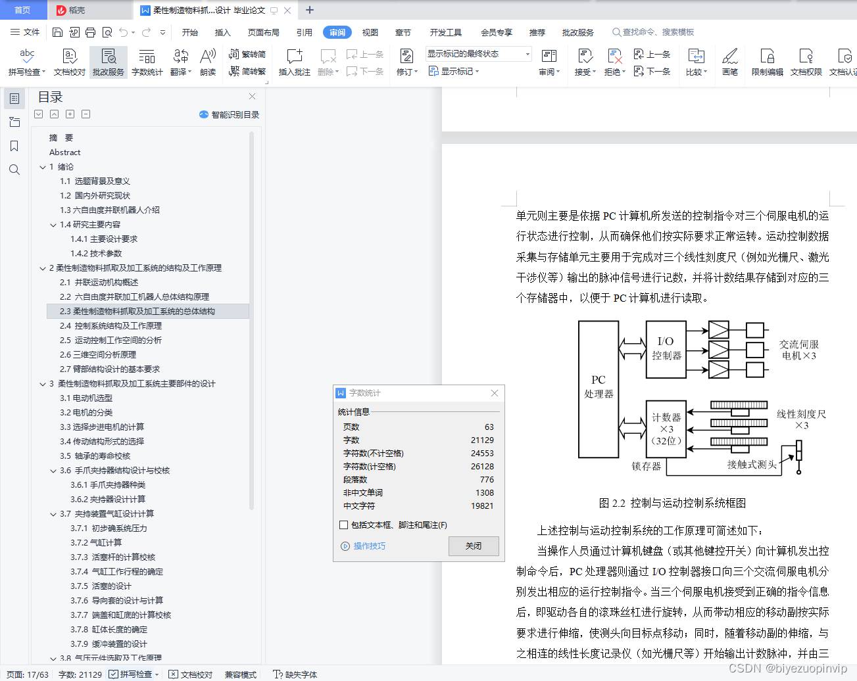Collapse the 1.4 研究主要内容 outline node
Image resolution: width=857 pixels, height=681 pixels.
pyautogui.click(x=53, y=225)
